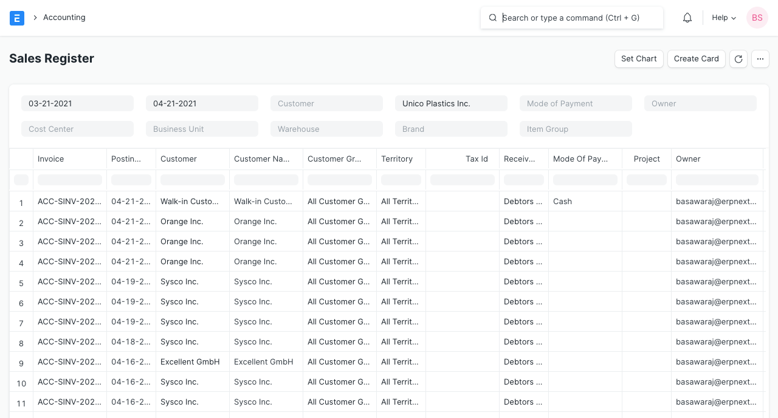Image resolution: width=778 pixels, height=418 pixels.
Task: Expand the Help dropdown
Action: (723, 18)
